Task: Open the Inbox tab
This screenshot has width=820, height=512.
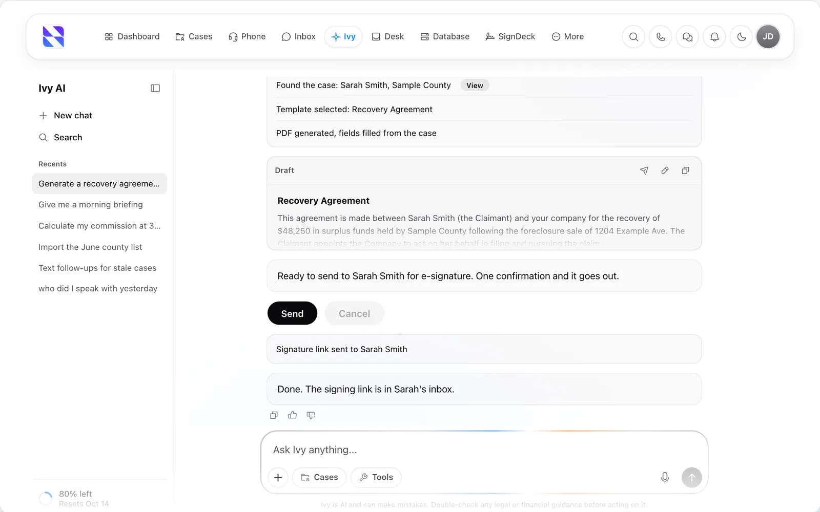Action: click(298, 37)
